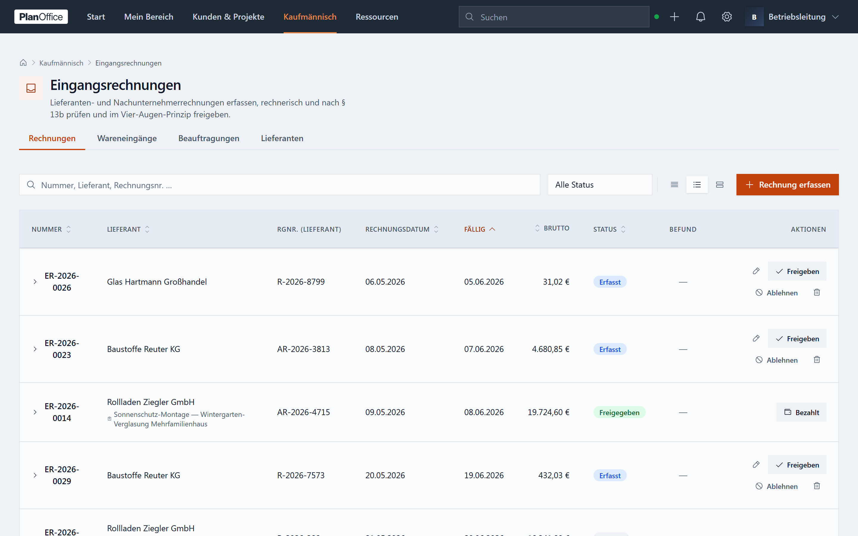858x536 pixels.
Task: Approve invoice ER-2026-0026 with Freigeben
Action: coord(797,271)
